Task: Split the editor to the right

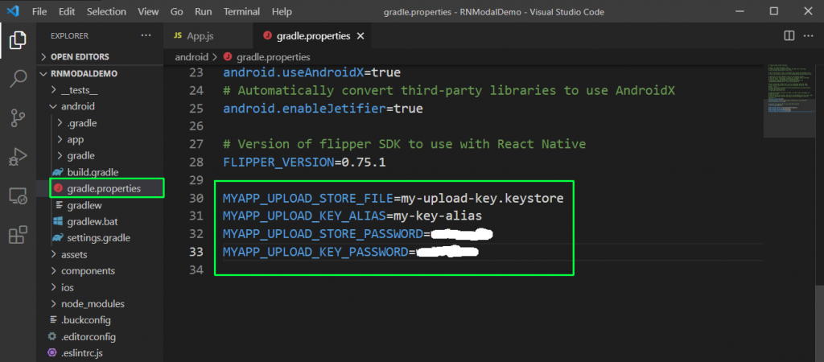Action: click(x=789, y=35)
